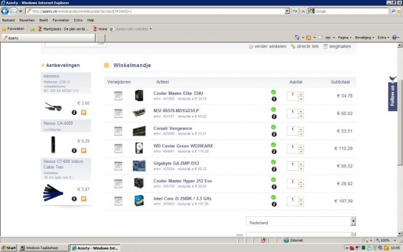This screenshot has width=403, height=252.
Task: Click green availability icon for WD Caviar Green
Action: coord(273,145)
